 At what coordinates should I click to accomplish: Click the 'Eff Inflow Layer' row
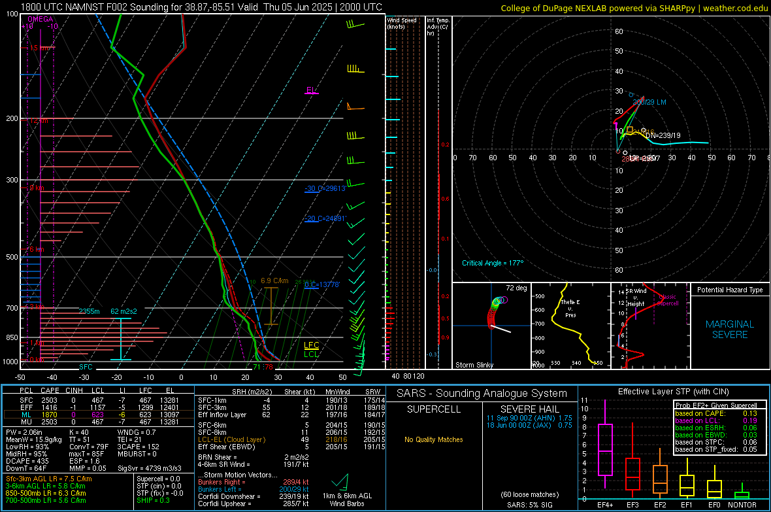click(x=291, y=415)
